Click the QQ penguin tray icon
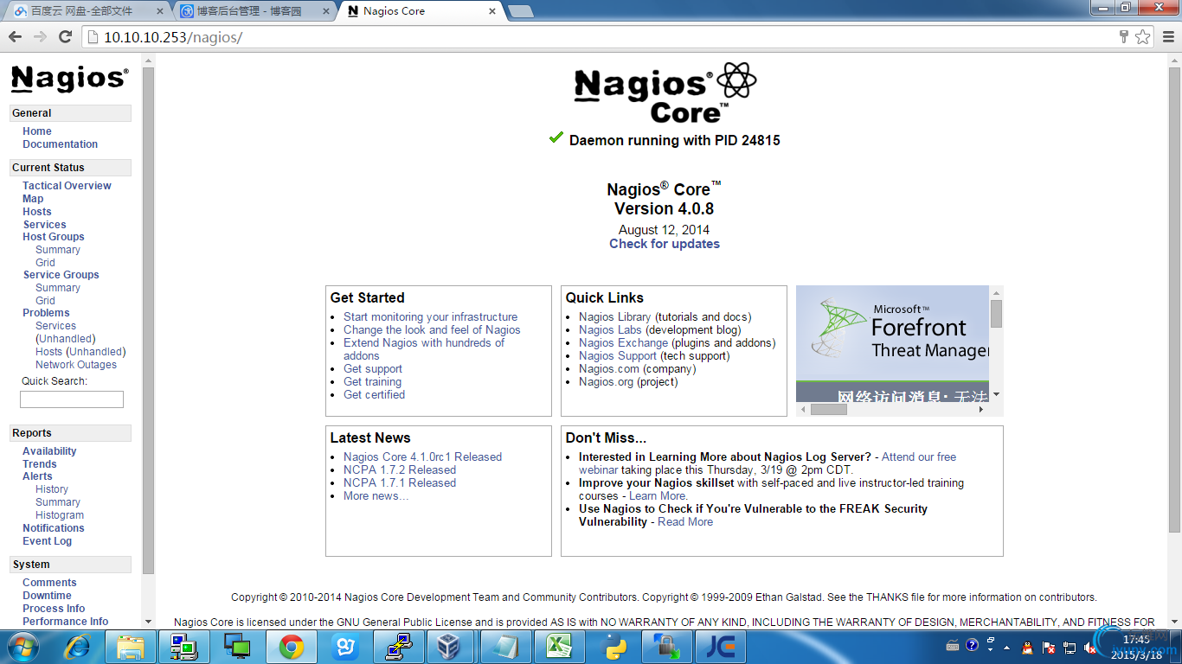Viewport: 1182px width, 664px height. point(1027,647)
